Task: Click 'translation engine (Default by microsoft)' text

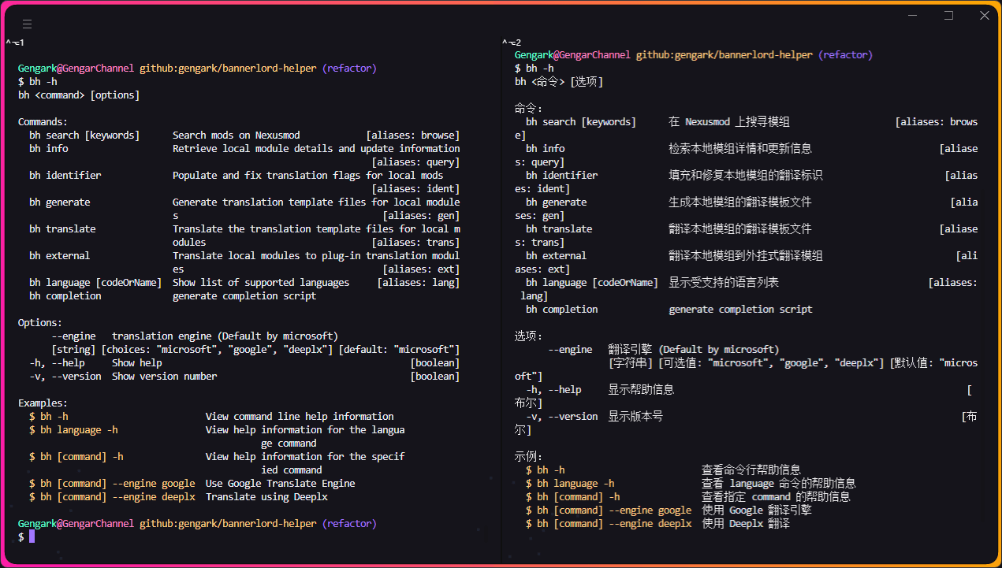Action: [x=225, y=336]
